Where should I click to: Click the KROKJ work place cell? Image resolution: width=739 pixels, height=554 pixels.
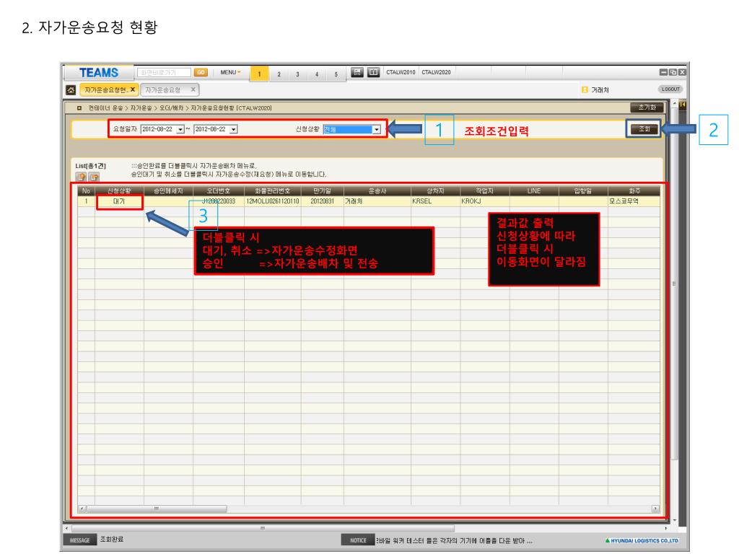484,201
